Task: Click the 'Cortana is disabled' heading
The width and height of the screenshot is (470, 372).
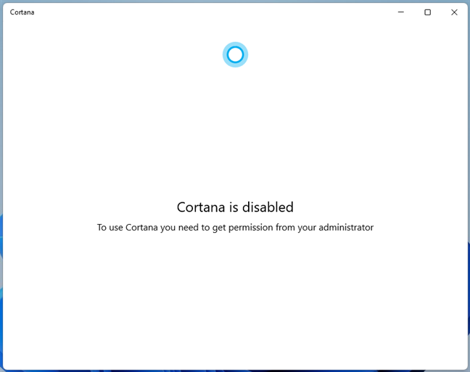Action: point(235,207)
